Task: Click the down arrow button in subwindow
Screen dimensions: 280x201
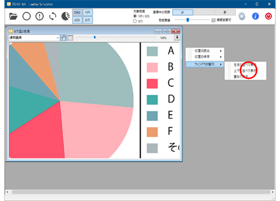Action: (177, 38)
